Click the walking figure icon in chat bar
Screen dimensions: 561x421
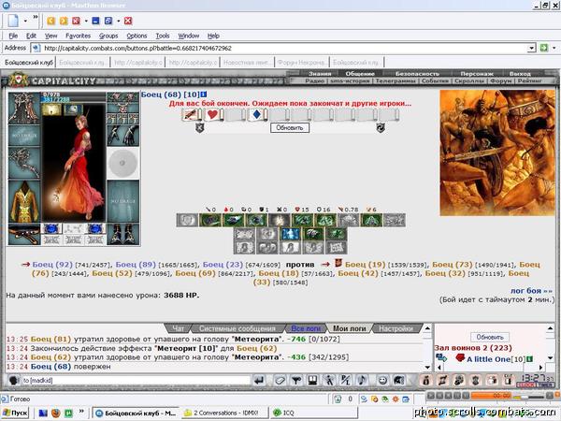click(x=329, y=380)
